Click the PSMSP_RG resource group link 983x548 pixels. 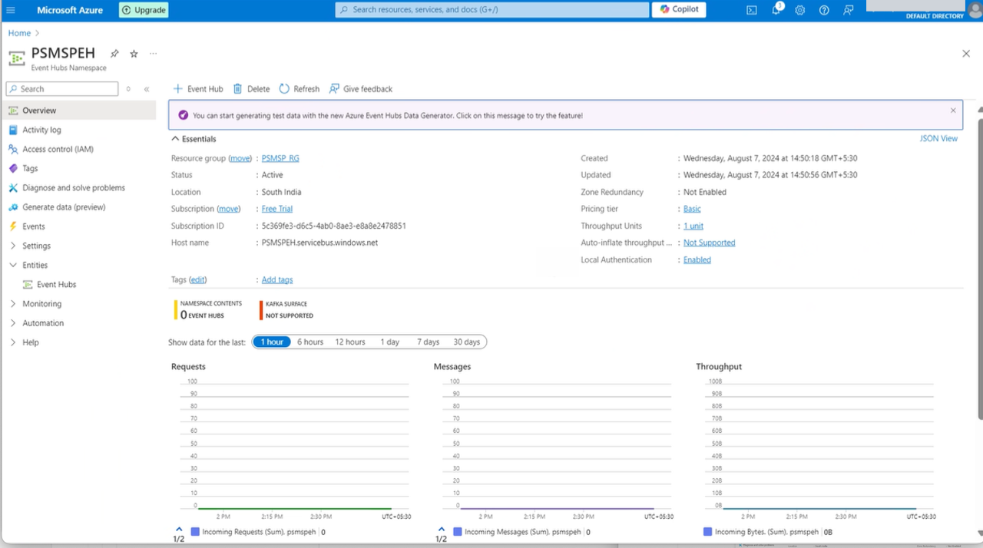(280, 158)
